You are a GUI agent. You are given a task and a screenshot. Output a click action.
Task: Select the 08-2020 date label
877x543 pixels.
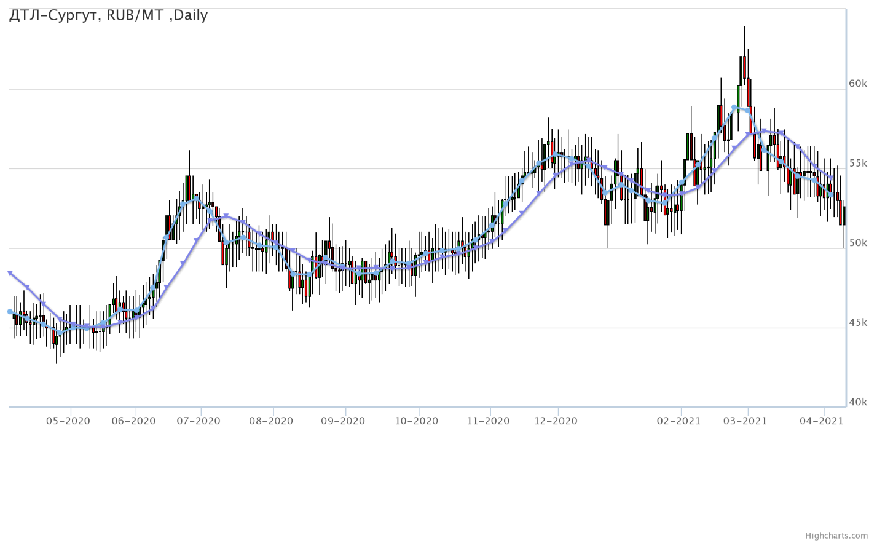271,421
